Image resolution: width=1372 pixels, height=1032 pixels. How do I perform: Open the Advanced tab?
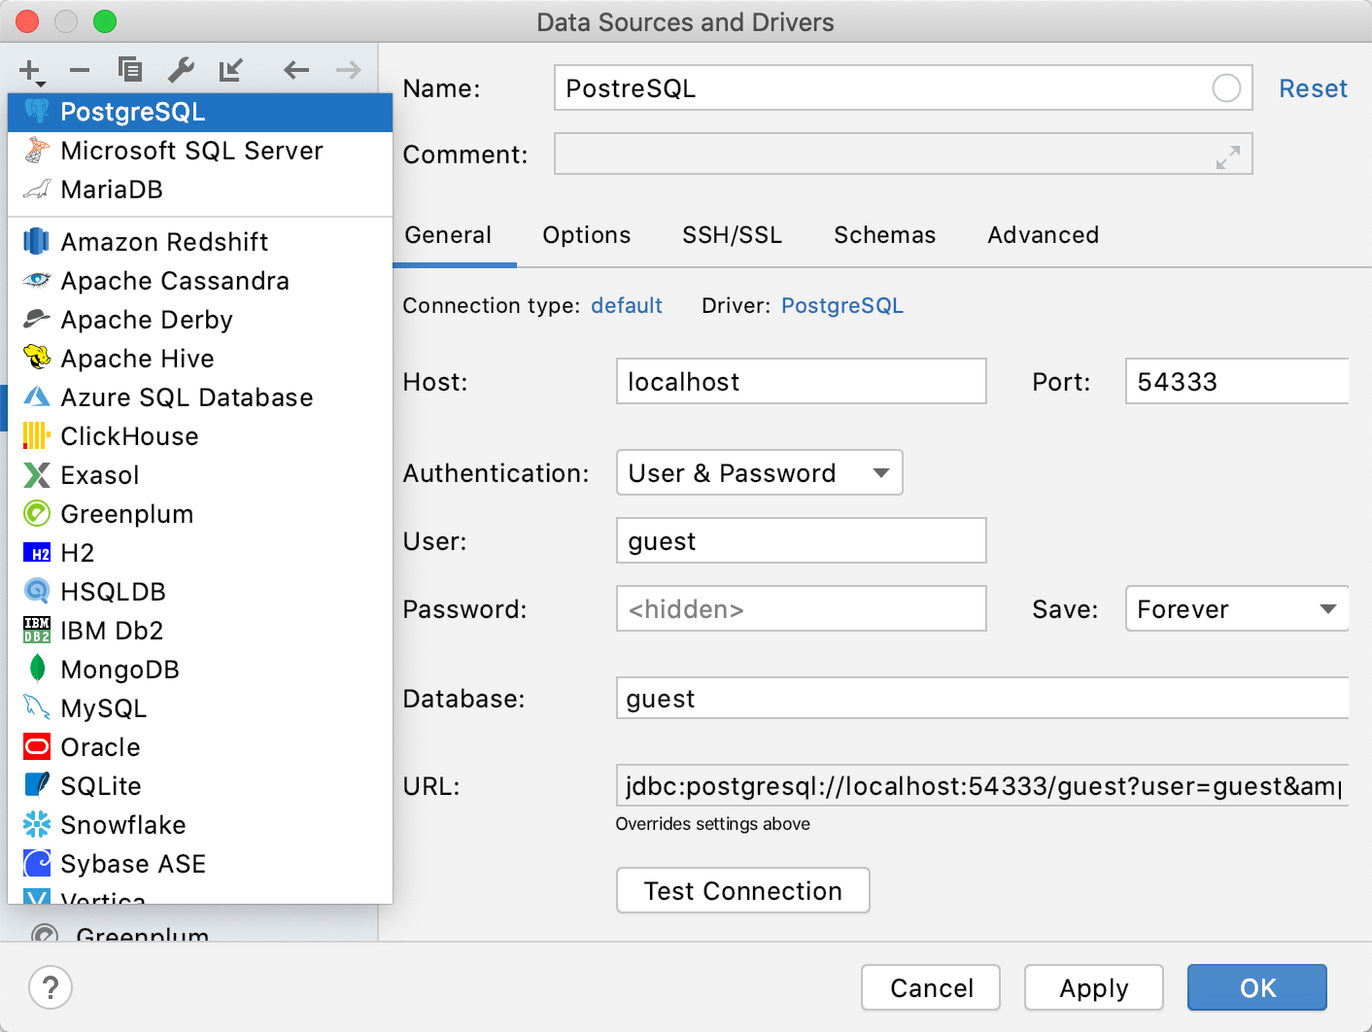(1044, 235)
